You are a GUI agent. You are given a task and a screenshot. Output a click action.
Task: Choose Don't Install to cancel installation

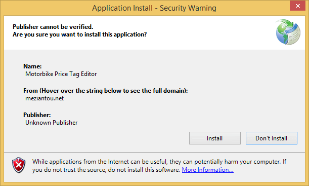[x=272, y=138]
